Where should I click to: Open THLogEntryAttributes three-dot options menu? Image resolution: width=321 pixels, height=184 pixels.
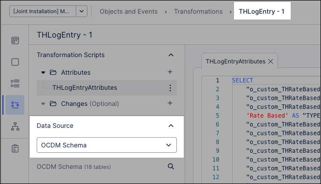click(x=170, y=88)
